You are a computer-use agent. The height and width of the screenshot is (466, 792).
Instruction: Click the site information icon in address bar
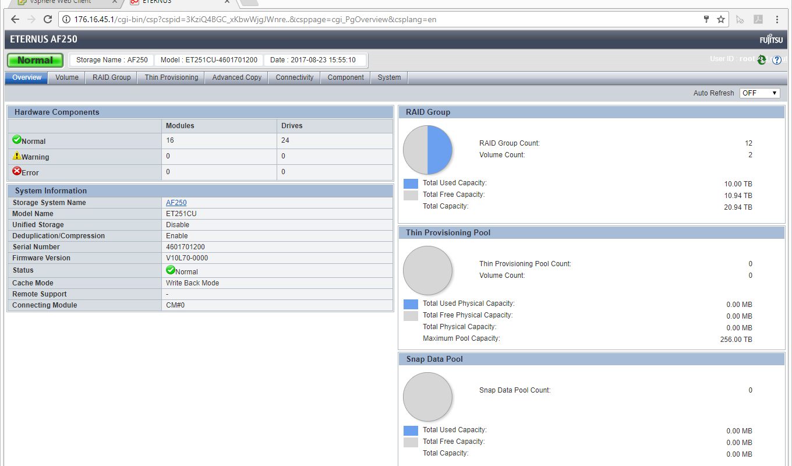[66, 19]
